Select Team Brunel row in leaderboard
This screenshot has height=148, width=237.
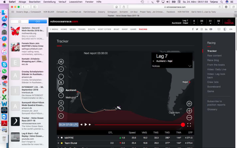(x=125, y=143)
